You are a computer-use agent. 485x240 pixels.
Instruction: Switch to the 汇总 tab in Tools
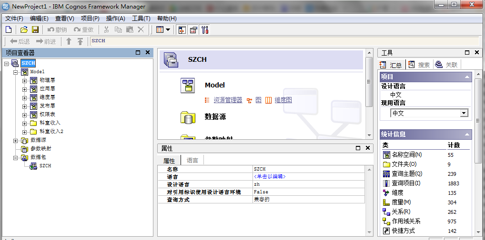[x=392, y=65]
